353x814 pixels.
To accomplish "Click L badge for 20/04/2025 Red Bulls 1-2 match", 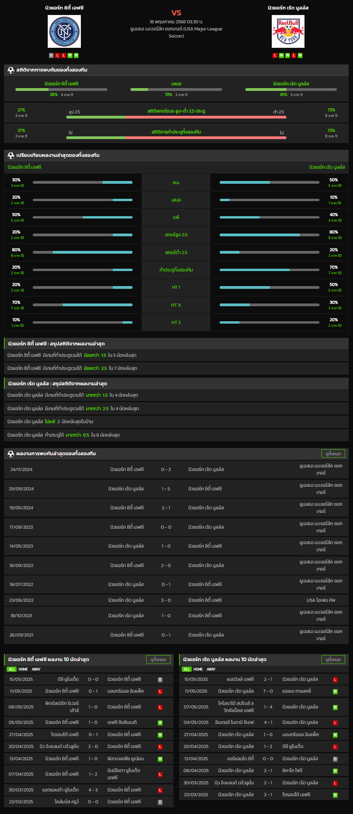I will 335,747.
